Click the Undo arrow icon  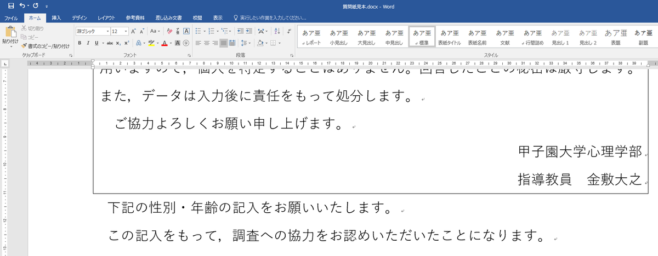21,5
